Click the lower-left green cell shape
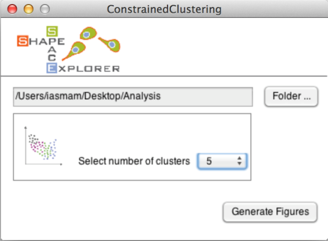The height and width of the screenshot is (241, 328). 74,51
